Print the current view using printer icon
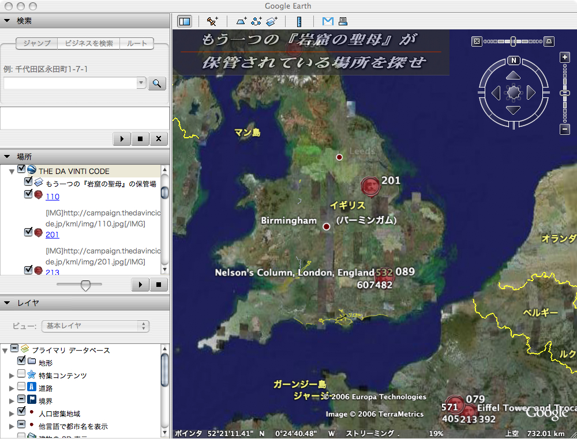 click(343, 21)
